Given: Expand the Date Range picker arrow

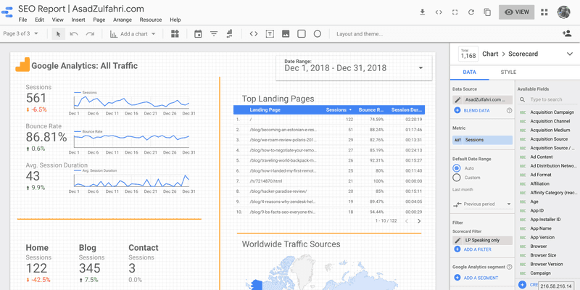Looking at the screenshot, I should point(420,68).
